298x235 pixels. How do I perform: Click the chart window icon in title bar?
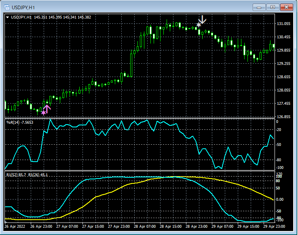point(8,7)
